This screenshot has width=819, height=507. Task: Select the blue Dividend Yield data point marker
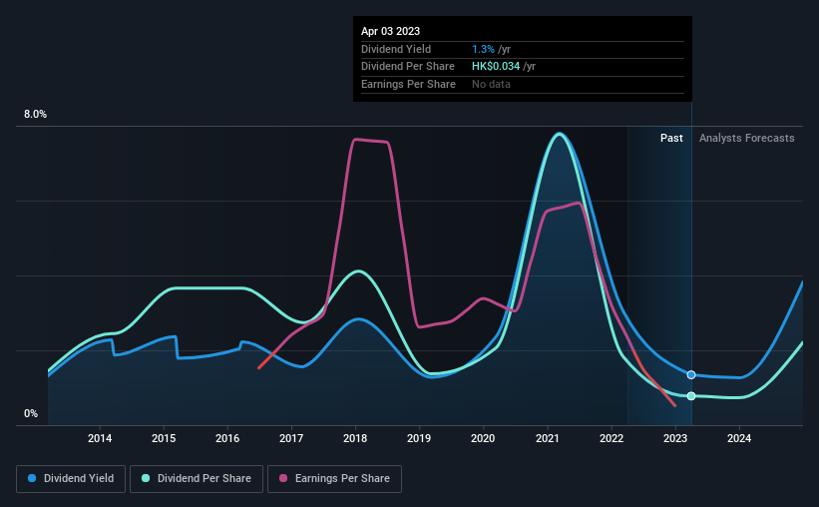pos(691,375)
